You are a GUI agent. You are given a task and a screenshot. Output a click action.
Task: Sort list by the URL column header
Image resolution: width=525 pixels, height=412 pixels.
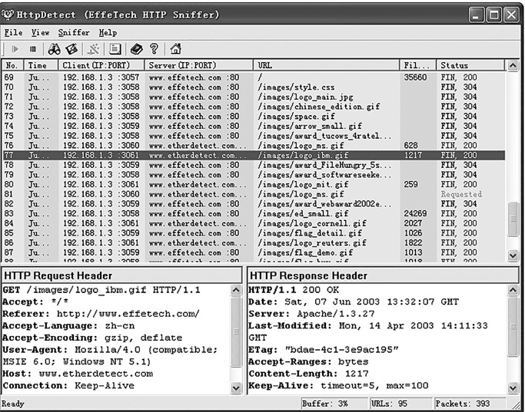click(x=327, y=66)
